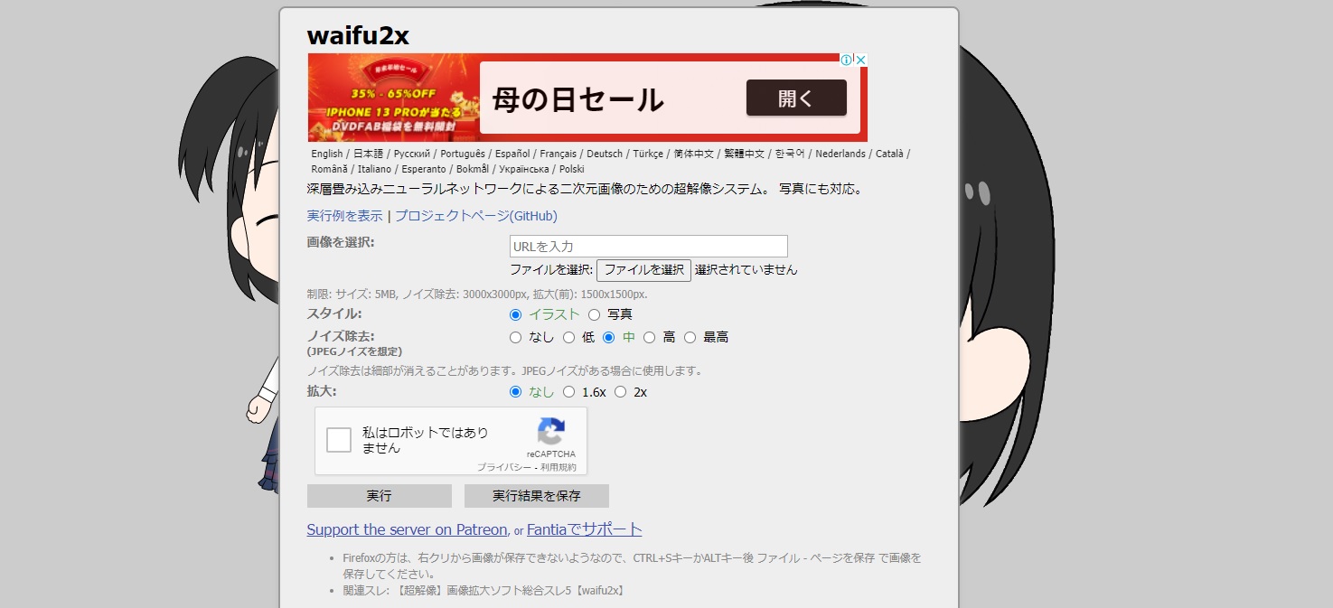Open reCAPTCHA プライバシー link

[x=504, y=467]
